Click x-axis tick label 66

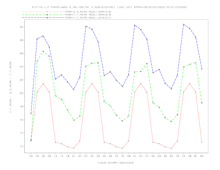pyautogui.click(x=165, y=156)
